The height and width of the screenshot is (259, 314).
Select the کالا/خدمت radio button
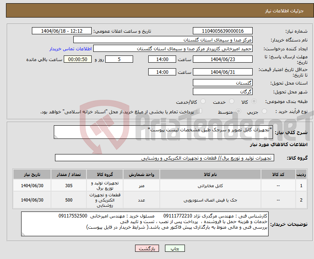(203, 101)
